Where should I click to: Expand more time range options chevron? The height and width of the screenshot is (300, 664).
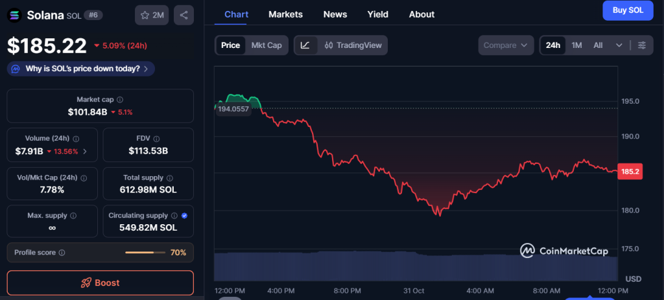point(619,45)
